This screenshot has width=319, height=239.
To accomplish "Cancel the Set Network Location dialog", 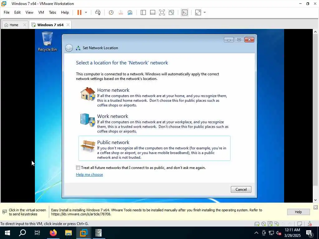I will (241, 190).
